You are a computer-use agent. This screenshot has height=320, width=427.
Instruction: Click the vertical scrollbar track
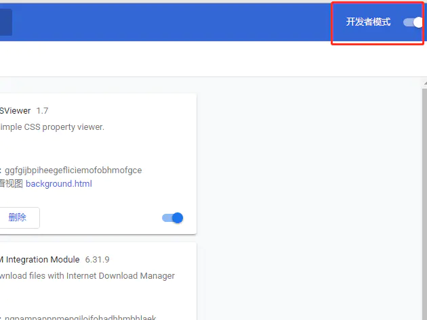pos(424,204)
